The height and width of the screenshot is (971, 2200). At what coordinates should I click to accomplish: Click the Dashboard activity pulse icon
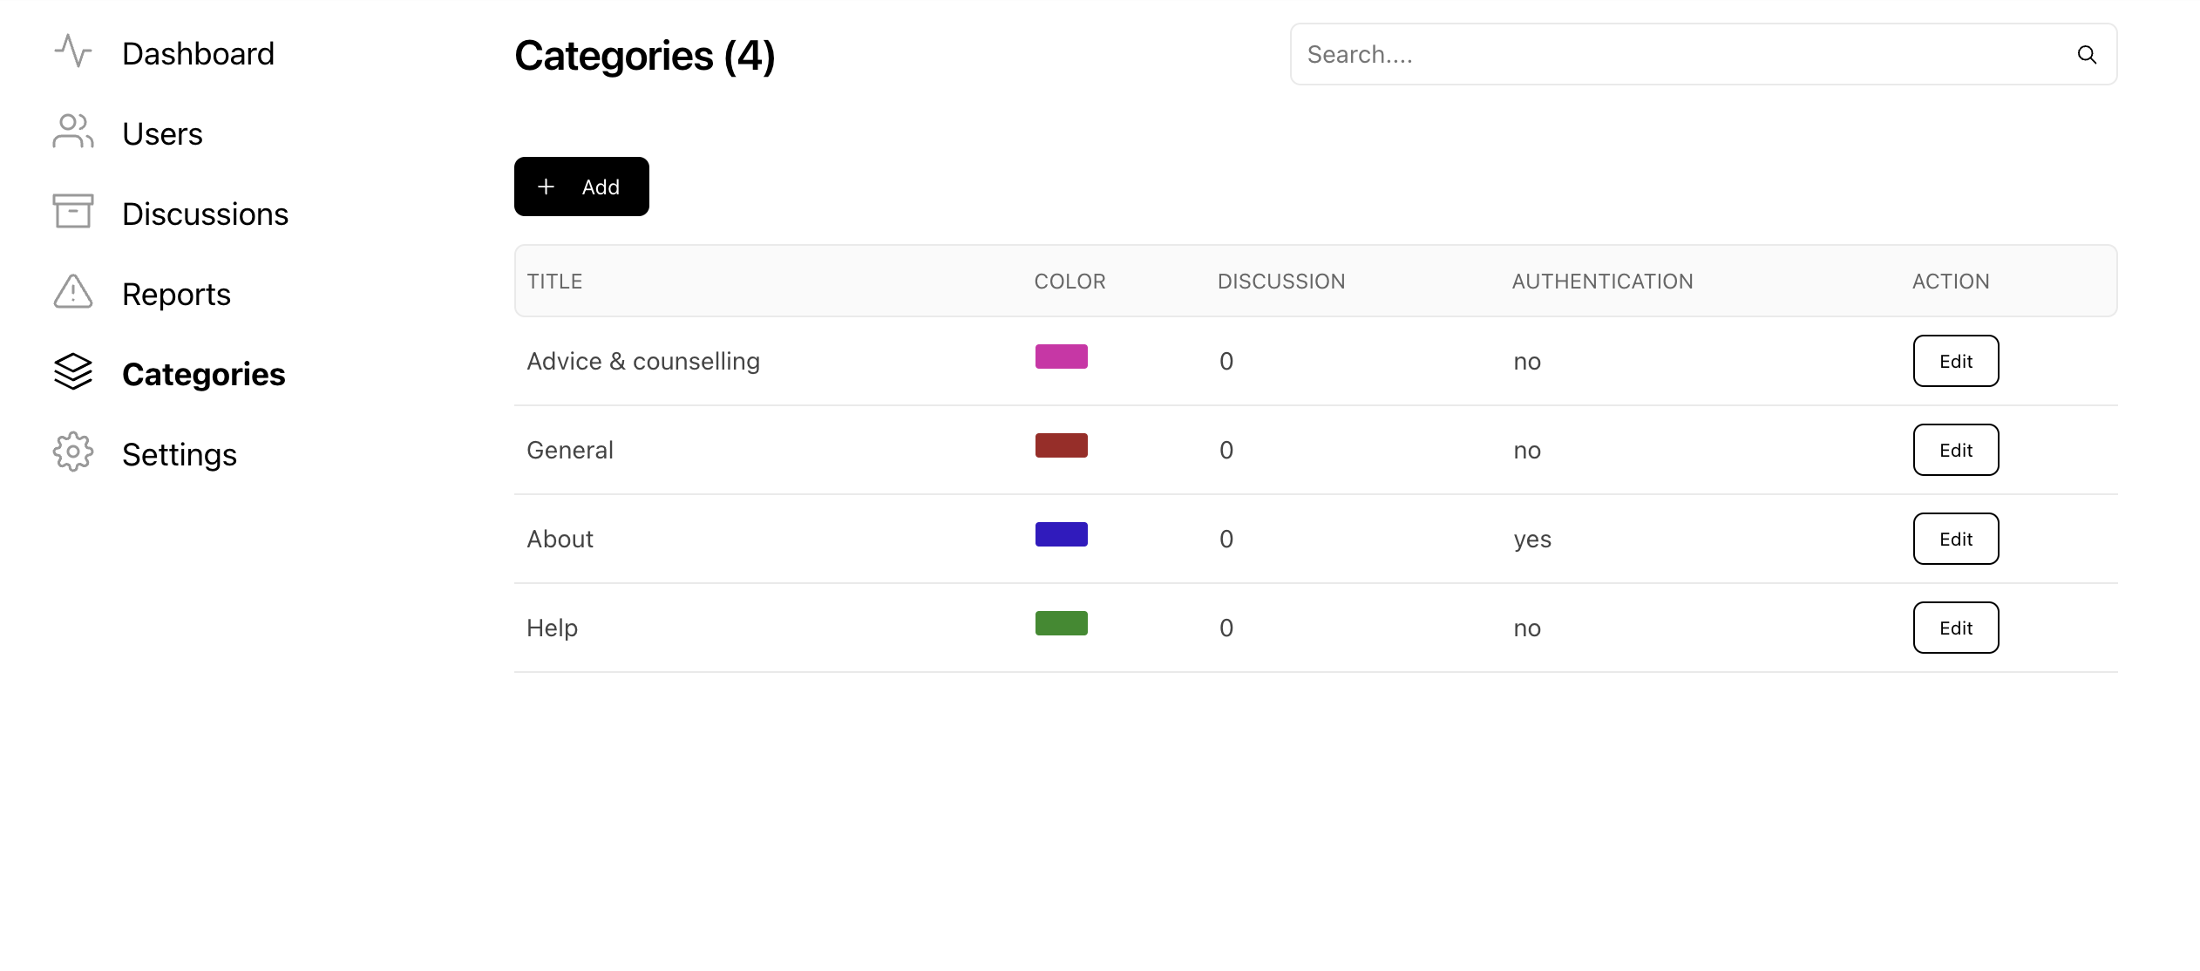click(x=73, y=51)
